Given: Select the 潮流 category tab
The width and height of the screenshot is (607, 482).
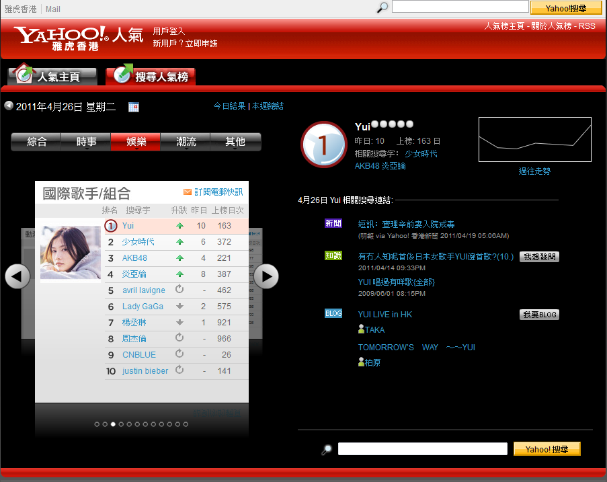Looking at the screenshot, I should pos(186,142).
